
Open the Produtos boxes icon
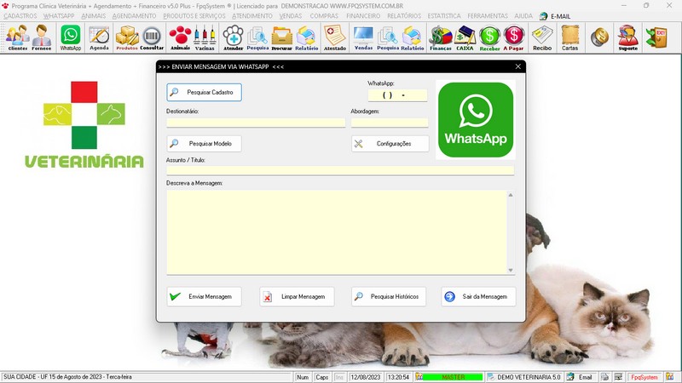pos(127,37)
